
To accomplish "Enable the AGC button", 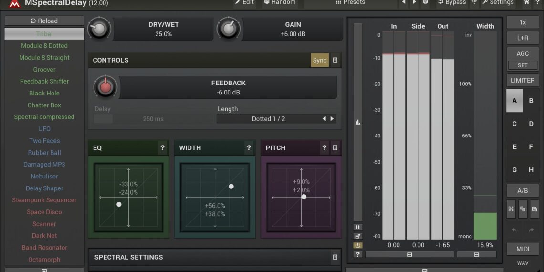I will (x=523, y=54).
